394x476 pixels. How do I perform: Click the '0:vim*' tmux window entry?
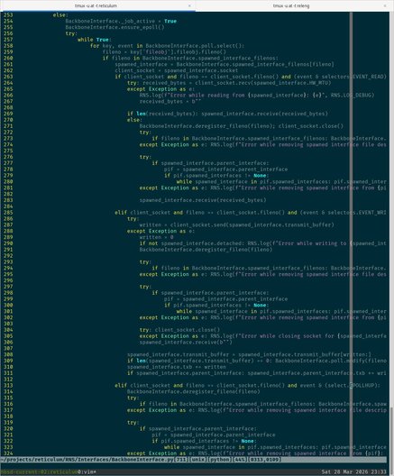coord(87,471)
